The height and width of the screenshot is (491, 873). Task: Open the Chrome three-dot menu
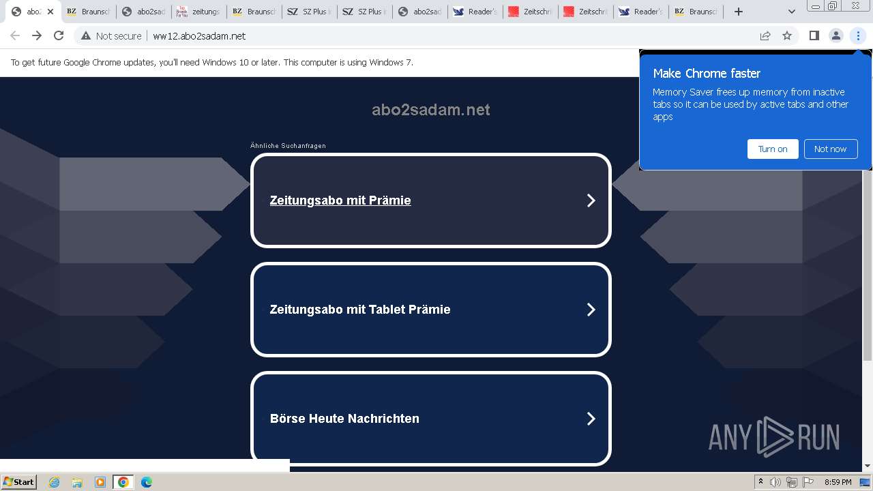click(x=858, y=35)
